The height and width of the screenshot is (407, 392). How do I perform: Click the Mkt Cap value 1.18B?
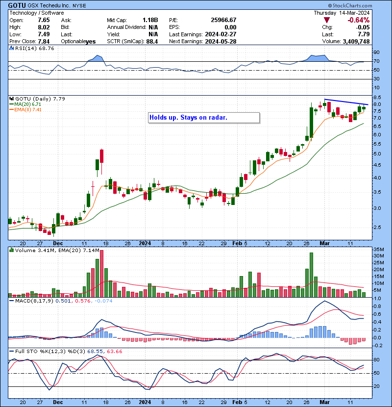[150, 20]
